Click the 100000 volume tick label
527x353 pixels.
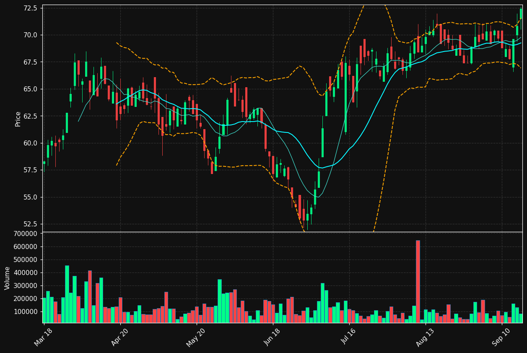(x=26, y=311)
